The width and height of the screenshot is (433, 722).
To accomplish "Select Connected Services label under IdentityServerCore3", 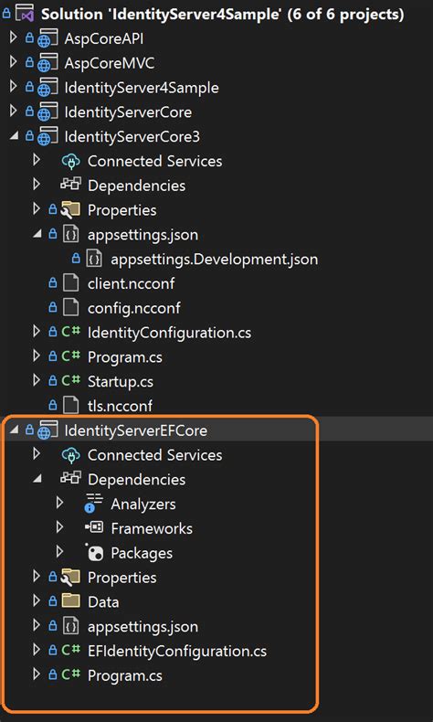I will pyautogui.click(x=154, y=161).
